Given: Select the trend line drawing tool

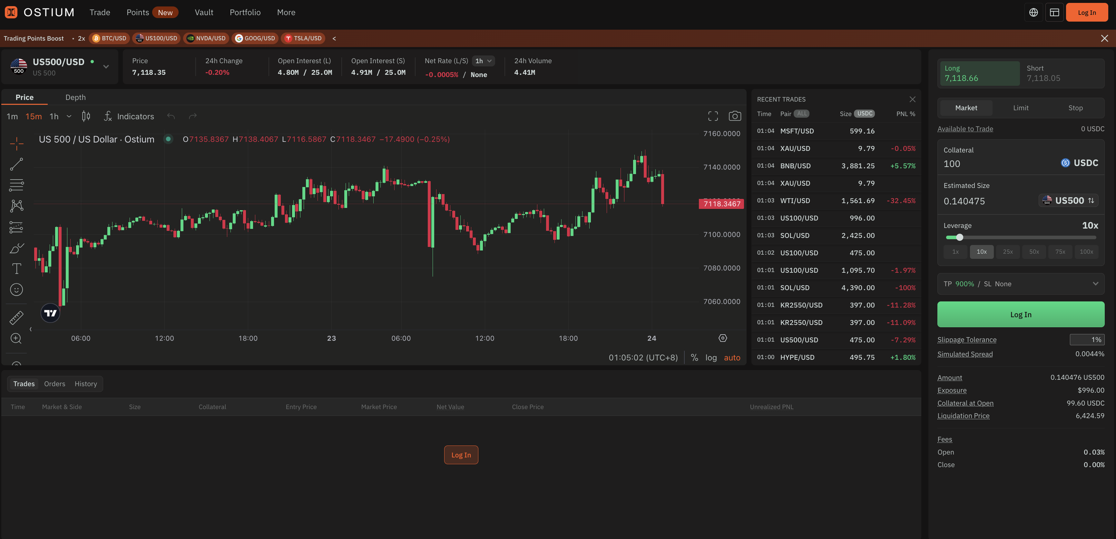Looking at the screenshot, I should point(16,164).
